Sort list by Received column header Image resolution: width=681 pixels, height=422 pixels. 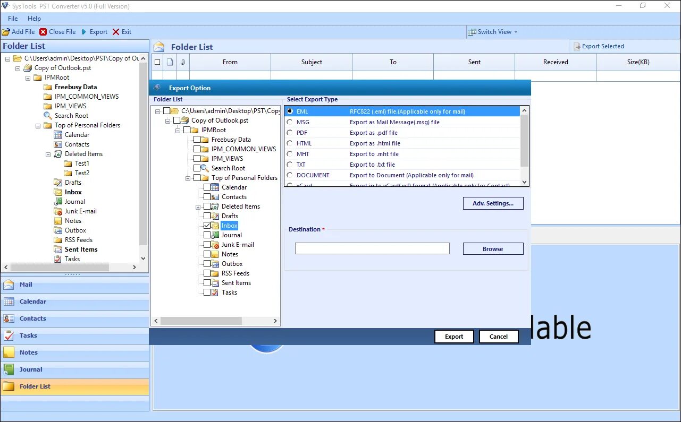tap(556, 62)
